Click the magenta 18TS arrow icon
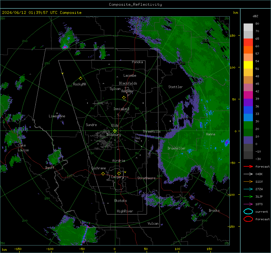Image resolution: width=271 pixels, height=253 pixels. (248, 204)
